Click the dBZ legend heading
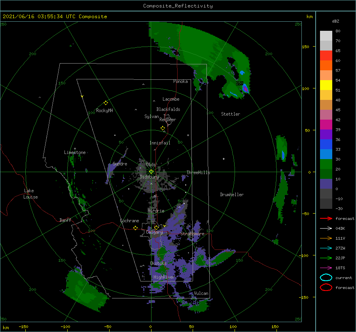The height and width of the screenshot is (332, 356). point(335,21)
